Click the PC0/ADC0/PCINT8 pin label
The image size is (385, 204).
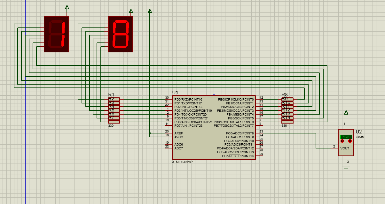(x=240, y=133)
